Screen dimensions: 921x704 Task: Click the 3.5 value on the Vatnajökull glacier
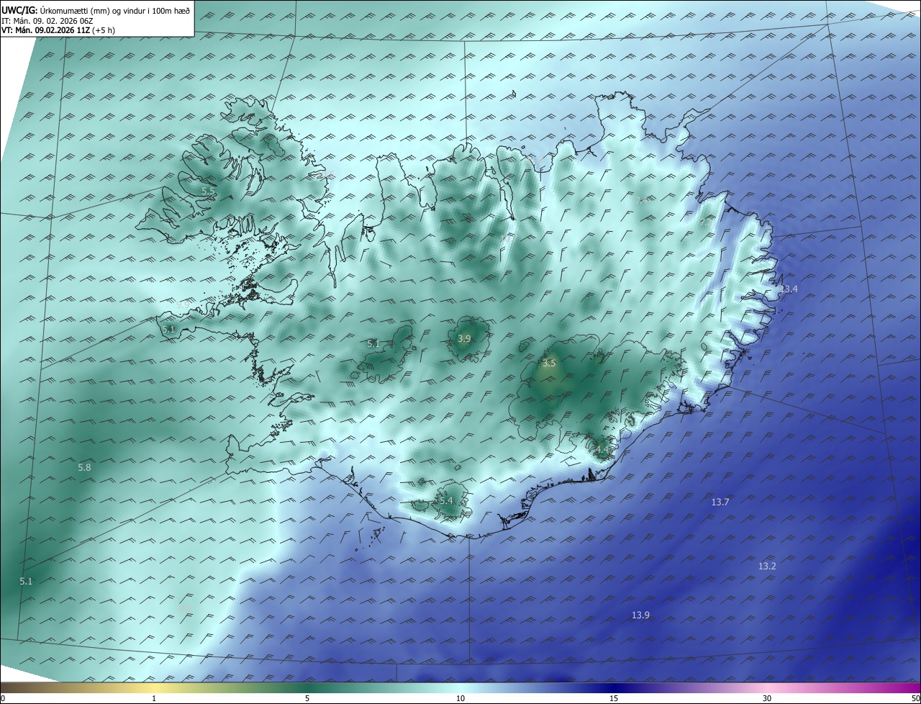pos(549,364)
